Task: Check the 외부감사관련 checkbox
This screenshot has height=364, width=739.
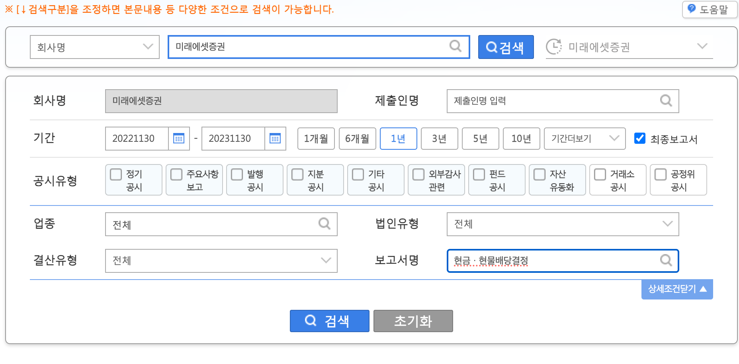Action: click(418, 174)
